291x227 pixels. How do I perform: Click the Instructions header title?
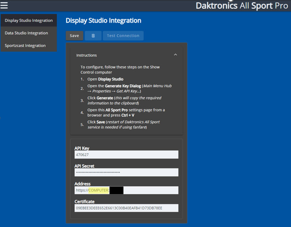[x=87, y=55]
